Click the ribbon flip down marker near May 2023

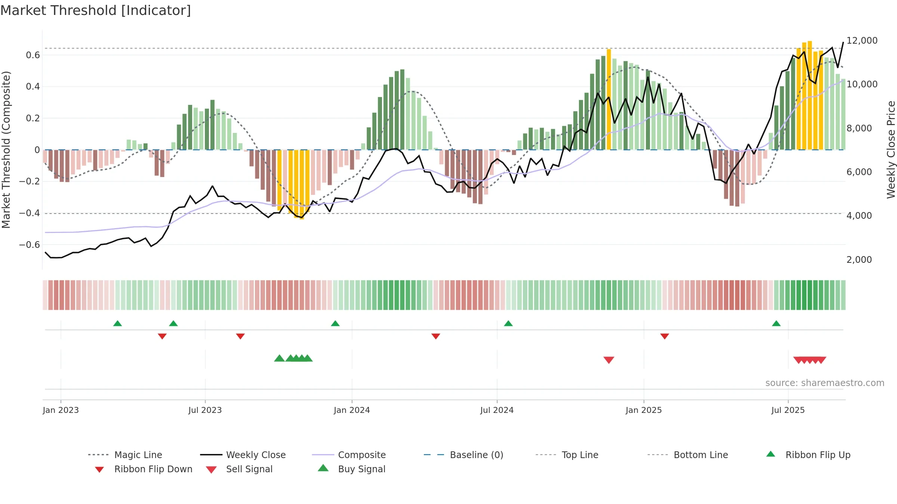pyautogui.click(x=162, y=336)
